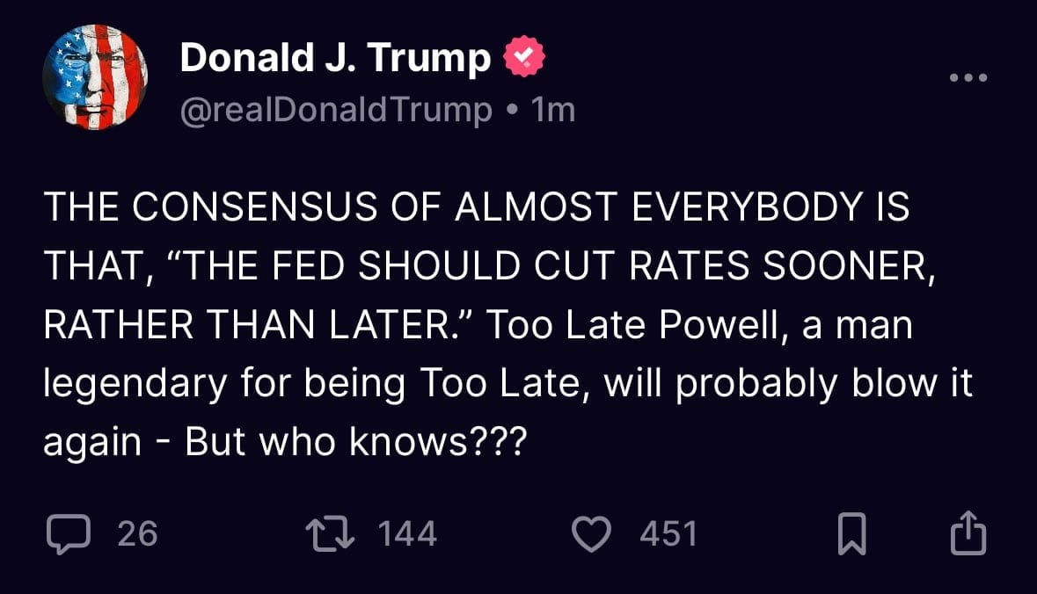Like the post with heart icon
The height and width of the screenshot is (594, 1037).
click(x=592, y=534)
